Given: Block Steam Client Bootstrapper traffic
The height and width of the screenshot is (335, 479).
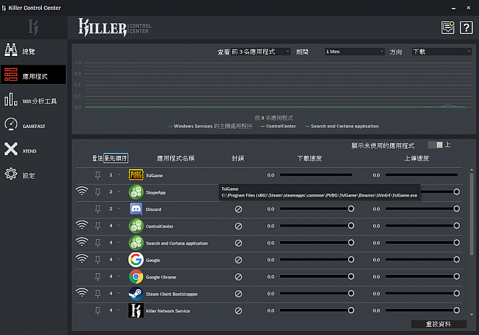Looking at the screenshot, I should click(x=238, y=294).
